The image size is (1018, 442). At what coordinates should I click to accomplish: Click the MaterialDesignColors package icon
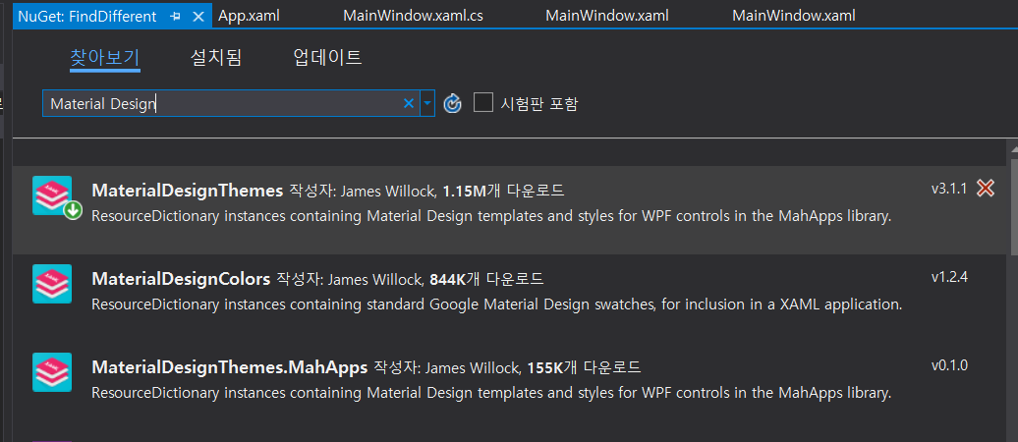(53, 284)
